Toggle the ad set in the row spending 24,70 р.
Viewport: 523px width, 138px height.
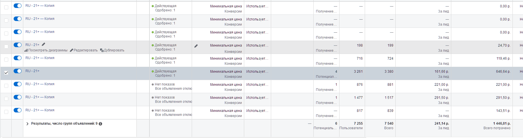click(18, 45)
